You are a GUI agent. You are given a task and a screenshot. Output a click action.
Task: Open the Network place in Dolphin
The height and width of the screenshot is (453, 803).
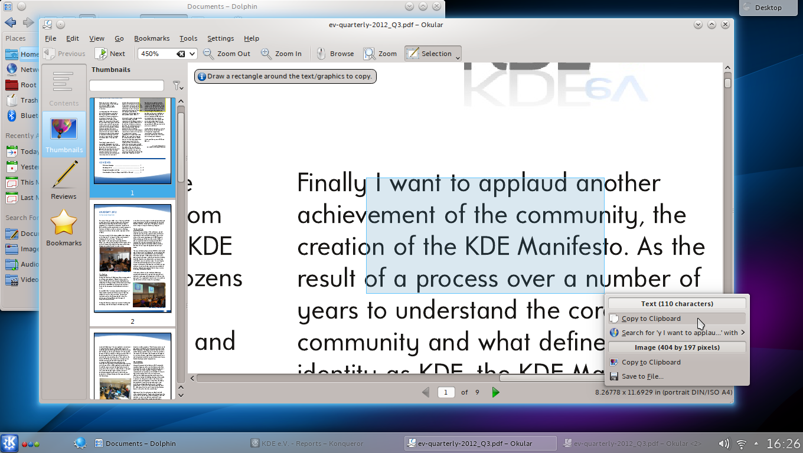pos(21,70)
